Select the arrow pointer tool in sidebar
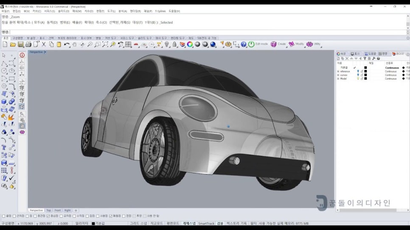The width and height of the screenshot is (410, 230). tap(4, 55)
